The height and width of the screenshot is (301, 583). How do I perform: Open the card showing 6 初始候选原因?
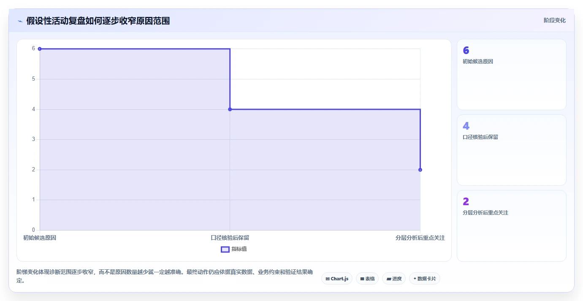click(511, 74)
